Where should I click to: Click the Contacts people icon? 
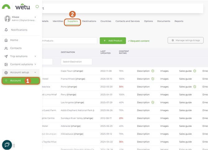pos(6,48)
